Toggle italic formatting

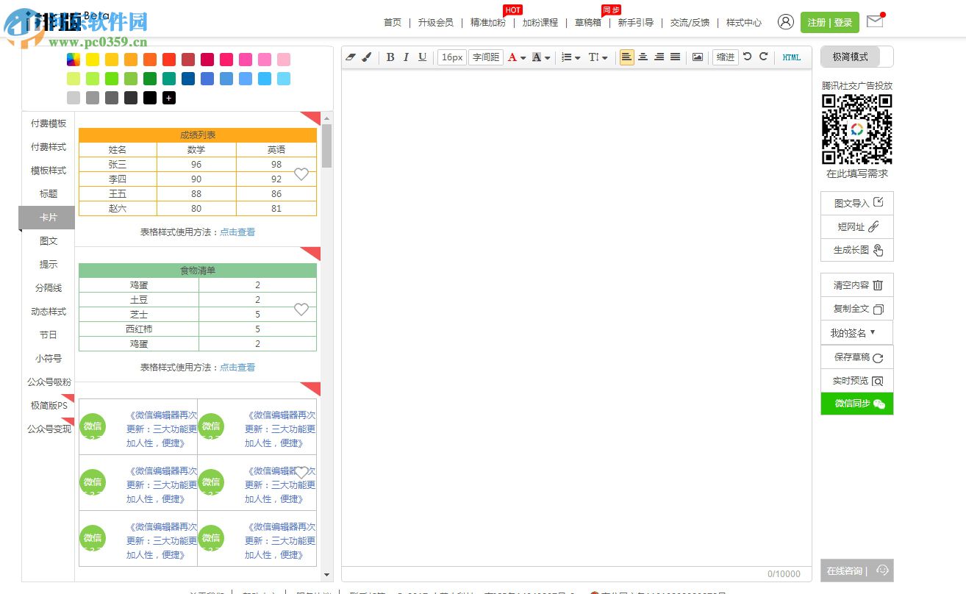tap(406, 57)
